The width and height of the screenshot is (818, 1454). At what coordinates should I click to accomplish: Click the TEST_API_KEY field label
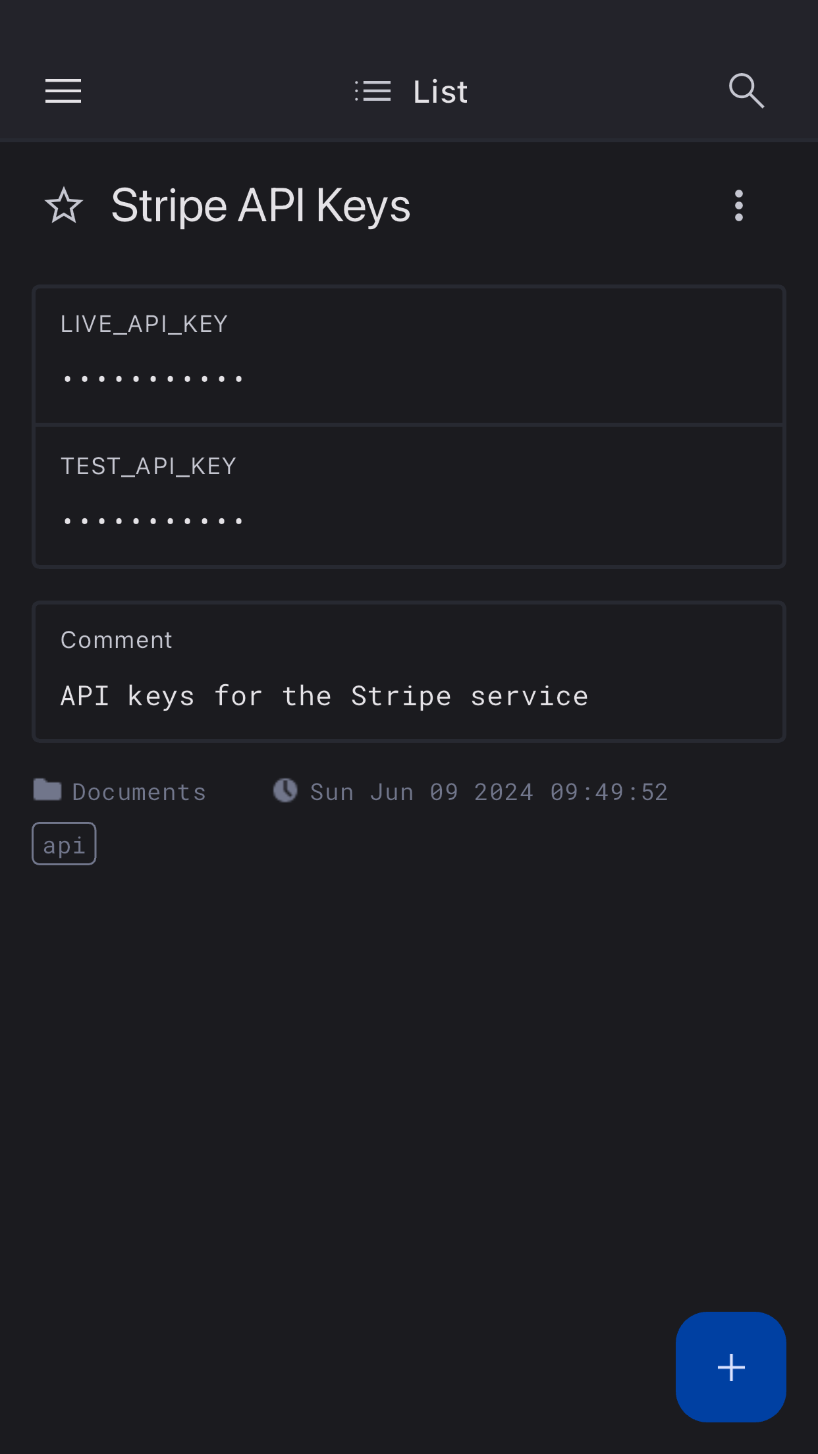148,466
